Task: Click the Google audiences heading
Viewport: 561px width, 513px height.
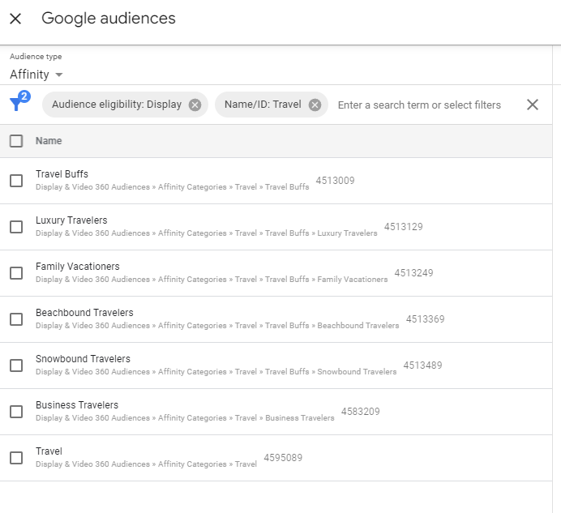Action: (109, 19)
